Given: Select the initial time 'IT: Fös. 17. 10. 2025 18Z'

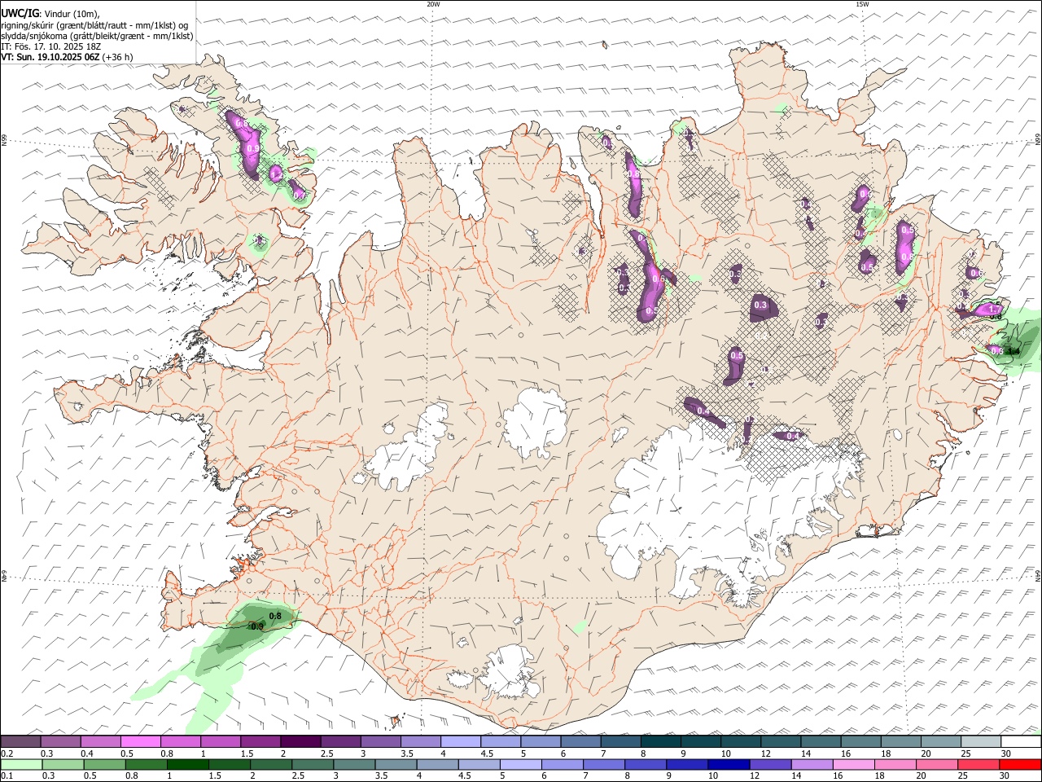Looking at the screenshot, I should pyautogui.click(x=51, y=46).
